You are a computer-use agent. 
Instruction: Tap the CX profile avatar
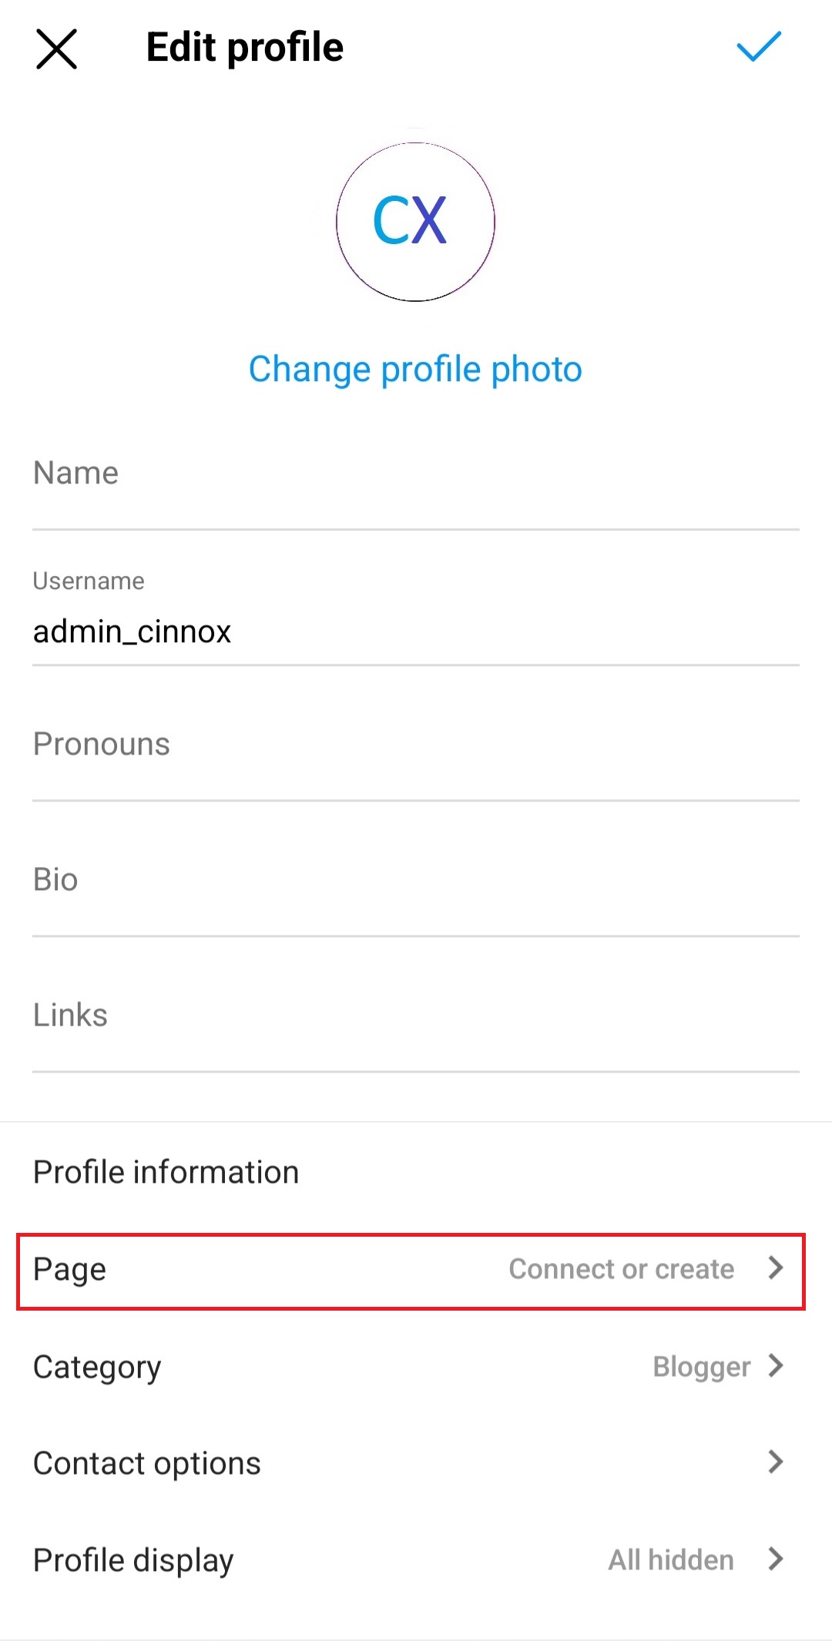click(x=415, y=222)
